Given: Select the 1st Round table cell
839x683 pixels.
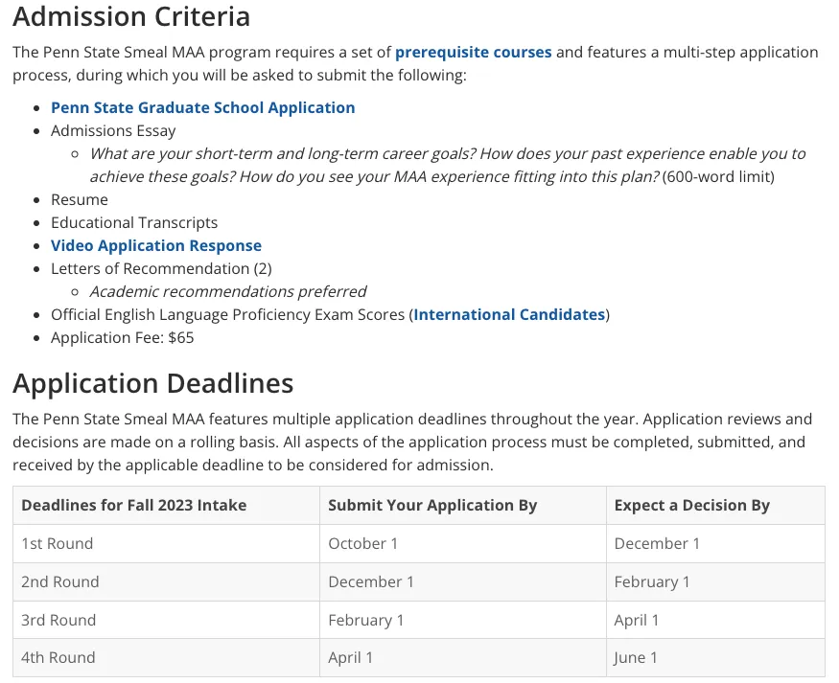Looking at the screenshot, I should pos(58,543).
